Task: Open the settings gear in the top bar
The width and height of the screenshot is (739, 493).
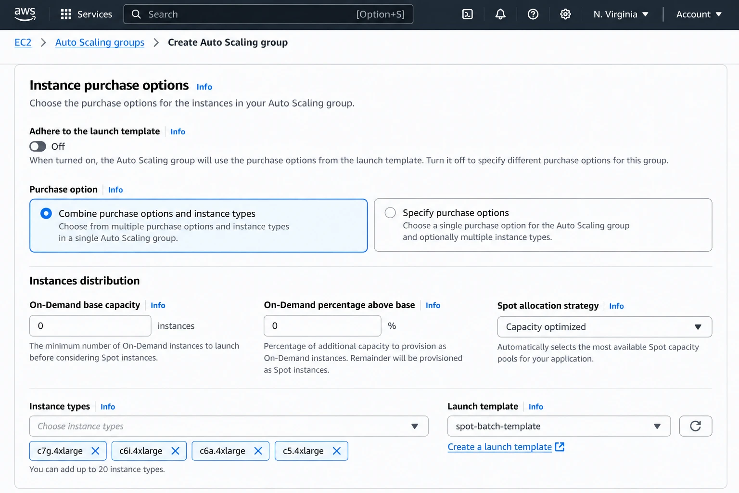Action: coord(566,14)
